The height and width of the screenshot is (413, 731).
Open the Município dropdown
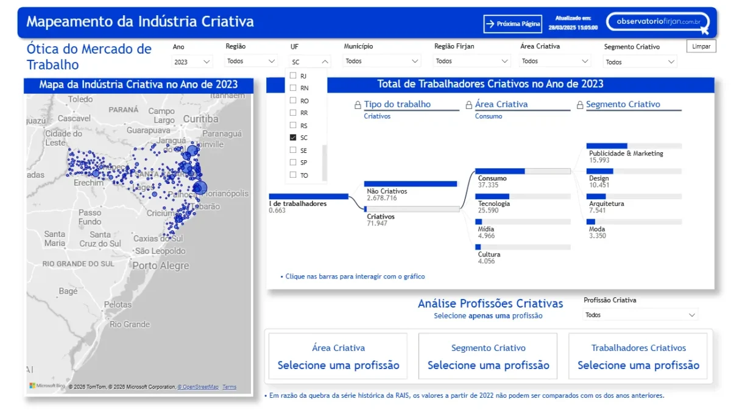pos(382,61)
